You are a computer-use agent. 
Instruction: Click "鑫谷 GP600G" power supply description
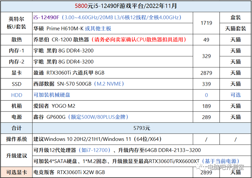(81, 117)
